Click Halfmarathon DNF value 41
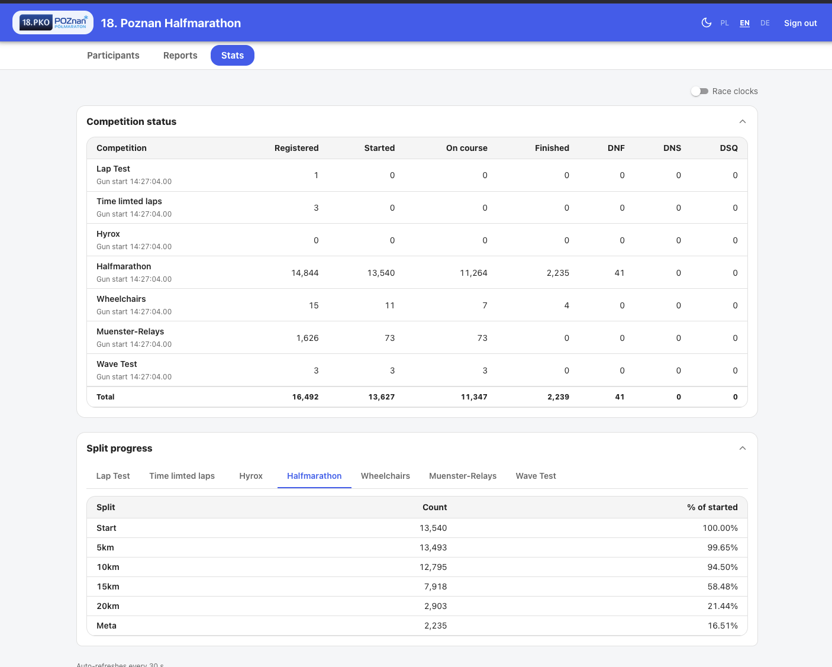Screen dimensions: 832x667 pos(620,273)
